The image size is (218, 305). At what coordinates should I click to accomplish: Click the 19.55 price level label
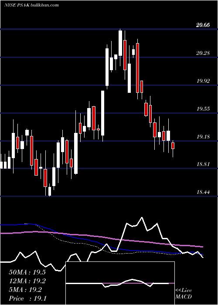click(203, 108)
